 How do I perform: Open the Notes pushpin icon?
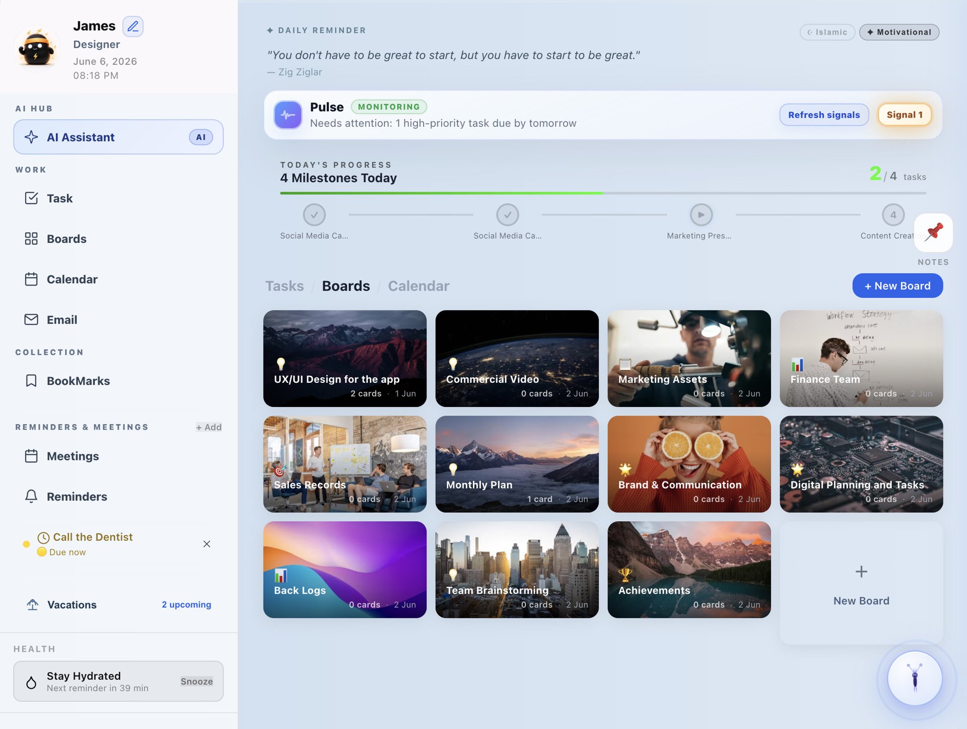pyautogui.click(x=934, y=232)
